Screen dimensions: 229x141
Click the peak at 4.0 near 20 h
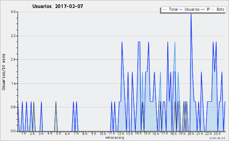tap(191, 13)
